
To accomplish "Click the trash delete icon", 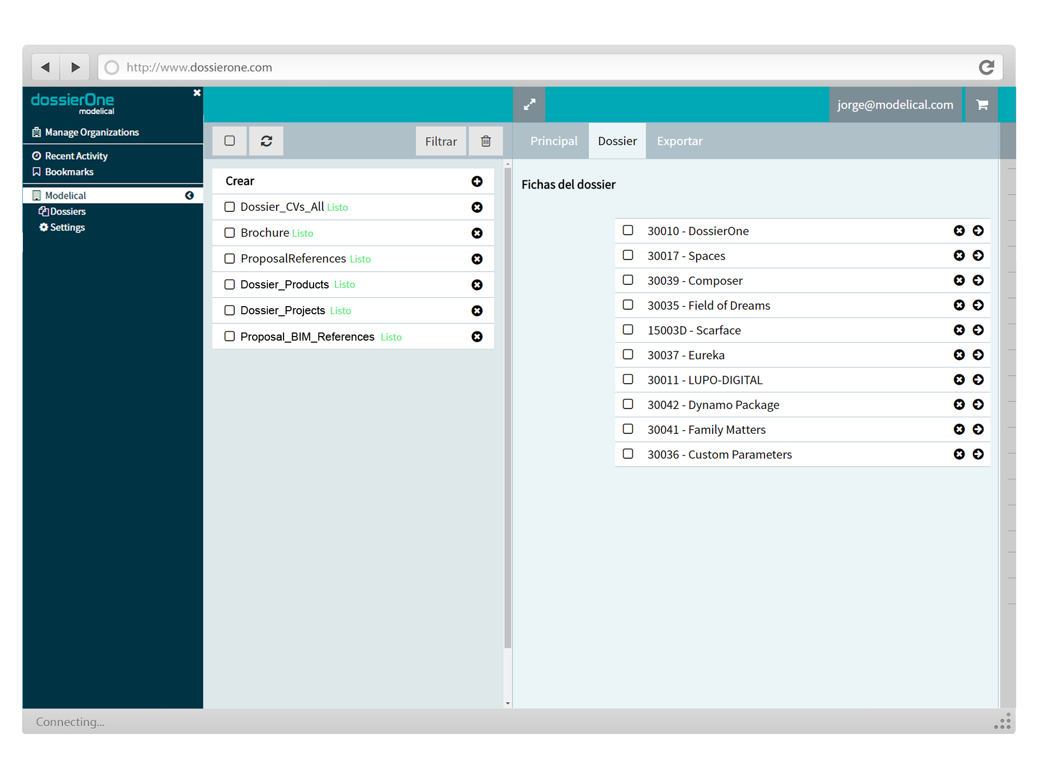I will (x=486, y=141).
